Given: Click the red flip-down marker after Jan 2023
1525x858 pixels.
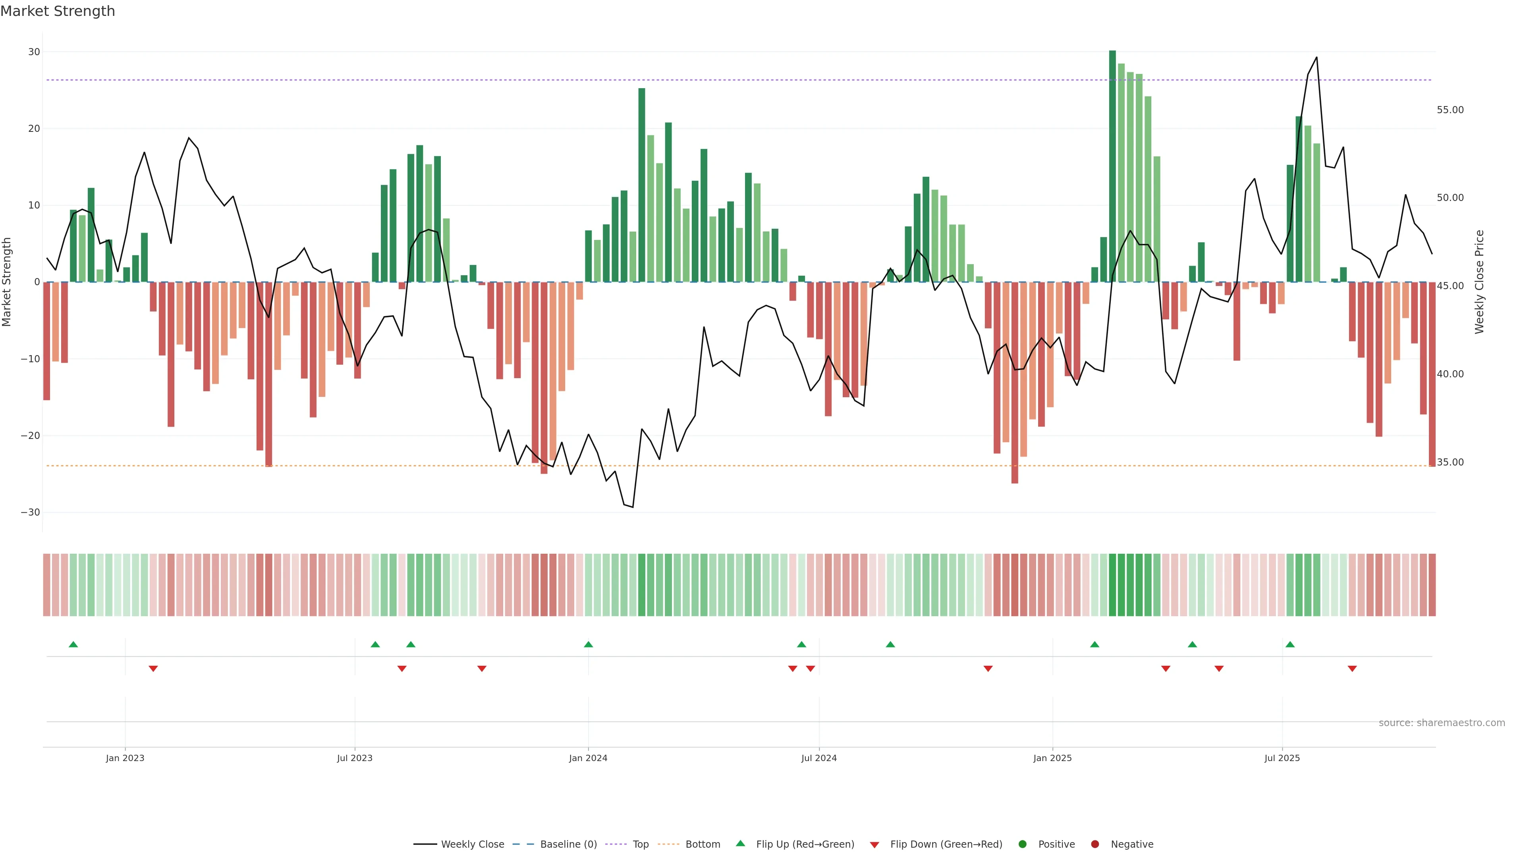Looking at the screenshot, I should click(x=153, y=669).
